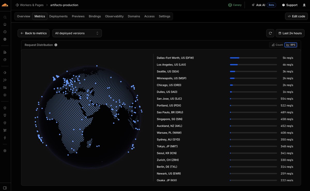The image size is (310, 191).
Task: Click the Edit code button
Action: pos(296,16)
